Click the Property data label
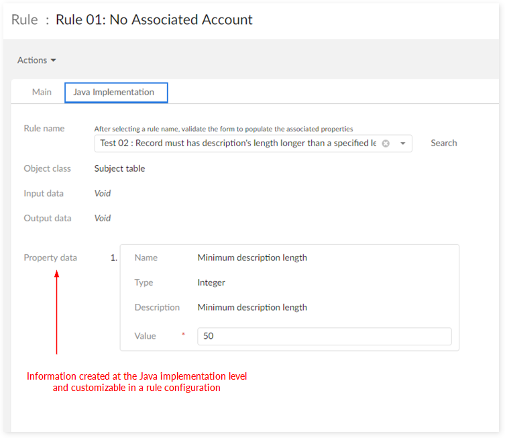 coord(50,258)
